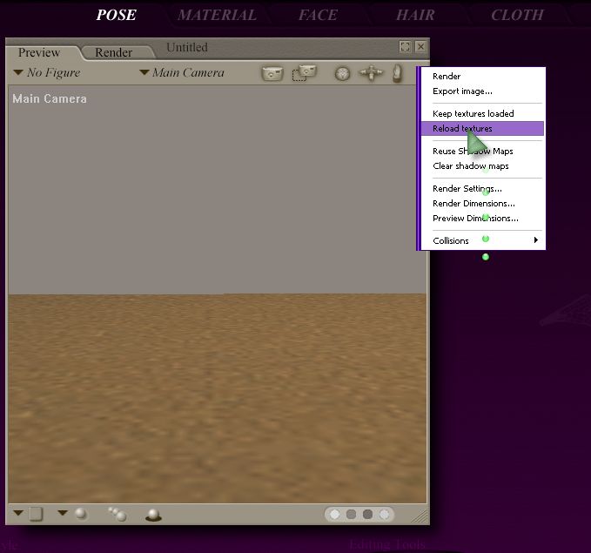Click Export image... in the menu
The height and width of the screenshot is (553, 591).
462,91
